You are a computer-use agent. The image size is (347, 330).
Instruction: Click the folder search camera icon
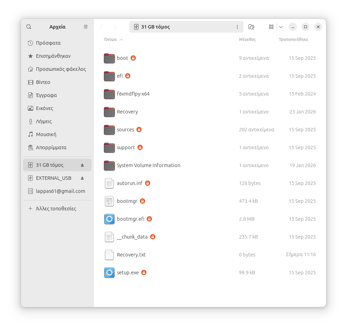[x=251, y=27]
